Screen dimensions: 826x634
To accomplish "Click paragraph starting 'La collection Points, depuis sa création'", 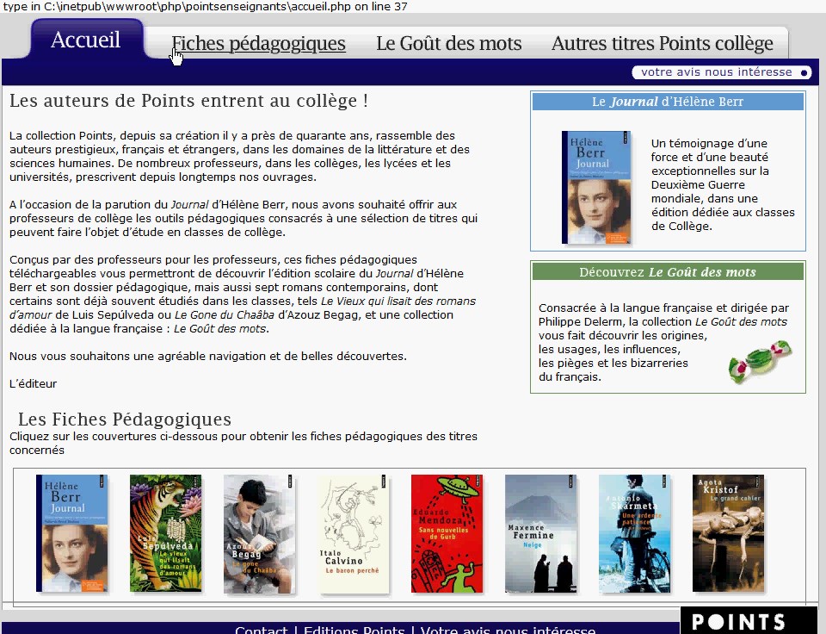I will 240,156.
